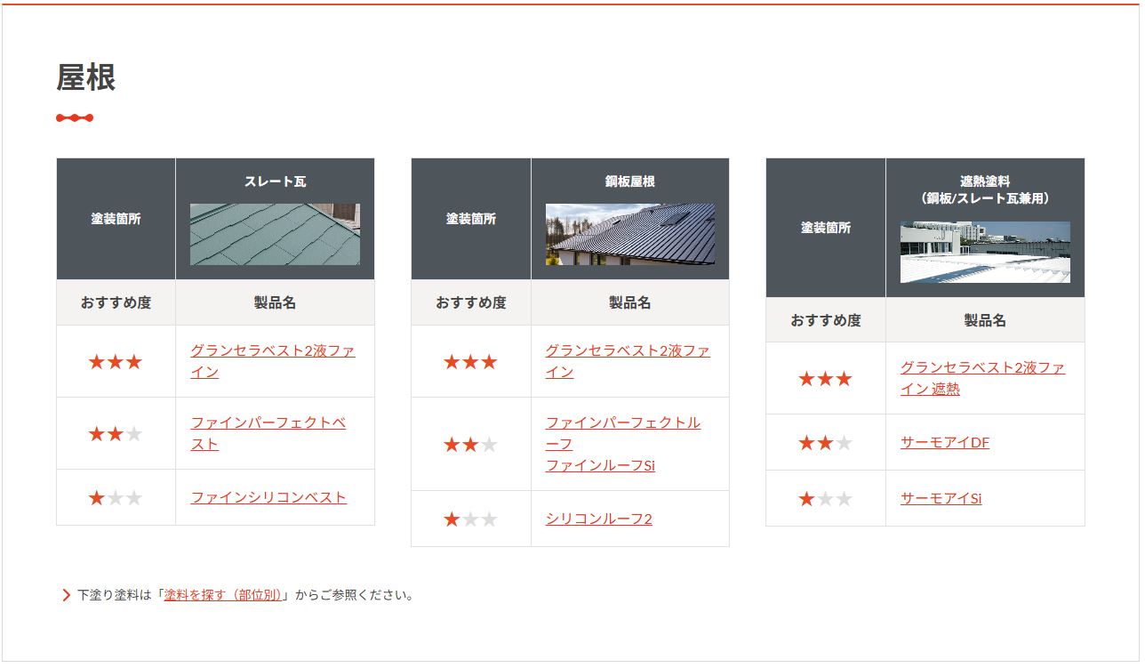Click two-star rating beside サーモアイDF
Viewport: 1145px width, 668px height.
click(x=825, y=443)
